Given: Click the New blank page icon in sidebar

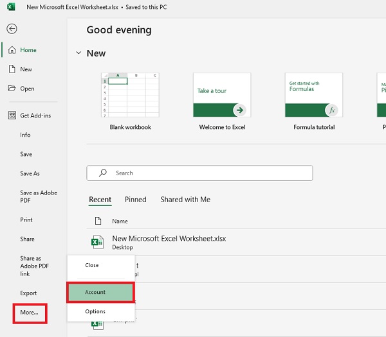Looking at the screenshot, I should tap(12, 69).
